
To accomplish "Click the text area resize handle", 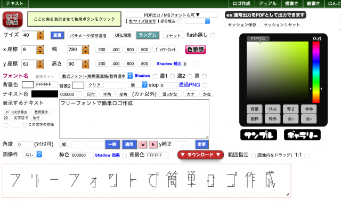I will 207,136.
